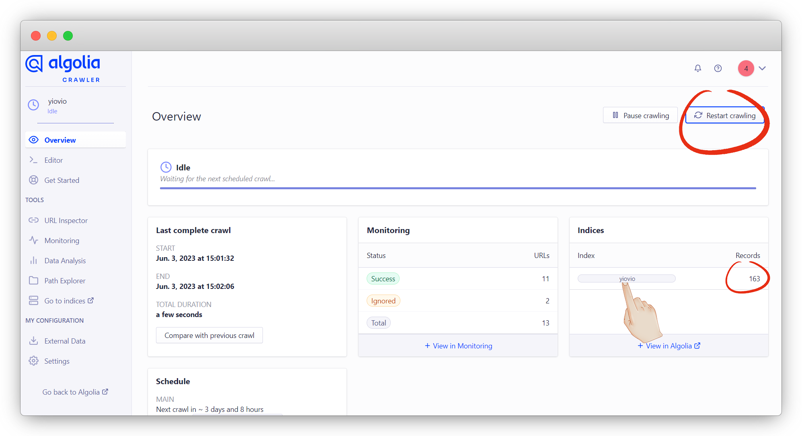Select the yiovio index in Indices table
802x436 pixels.
626,278
